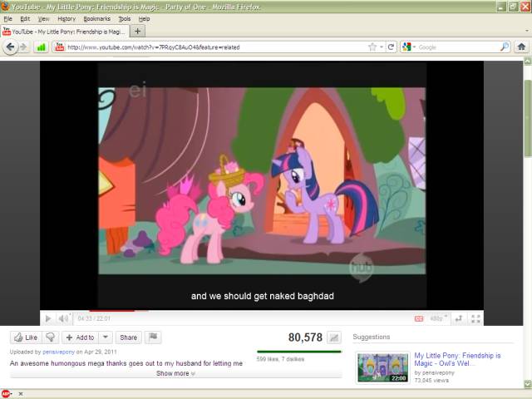Expand description with Show more
This screenshot has width=532, height=399.
click(x=175, y=373)
